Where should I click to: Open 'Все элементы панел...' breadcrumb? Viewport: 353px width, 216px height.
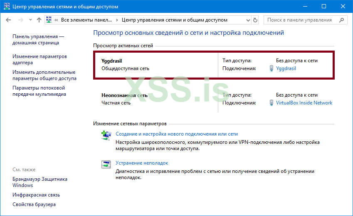86,20
